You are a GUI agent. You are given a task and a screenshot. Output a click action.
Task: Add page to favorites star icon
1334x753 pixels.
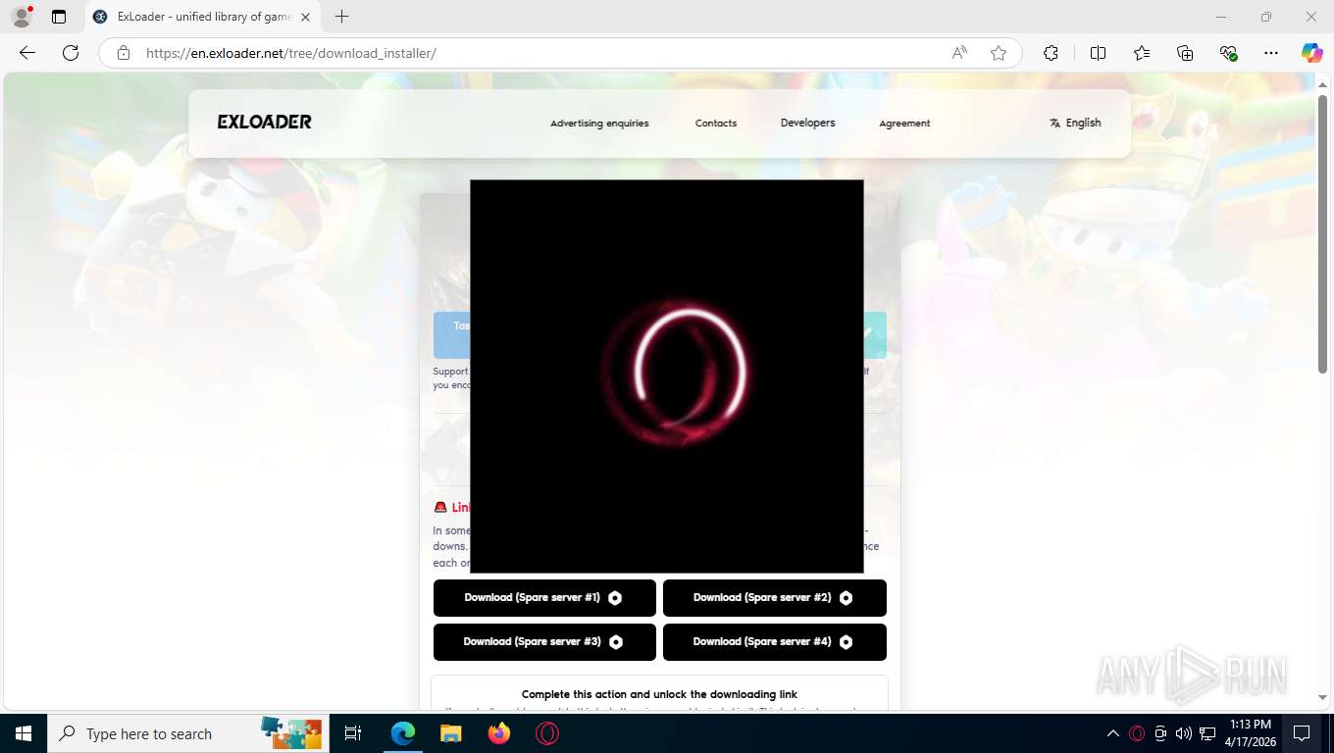(999, 53)
